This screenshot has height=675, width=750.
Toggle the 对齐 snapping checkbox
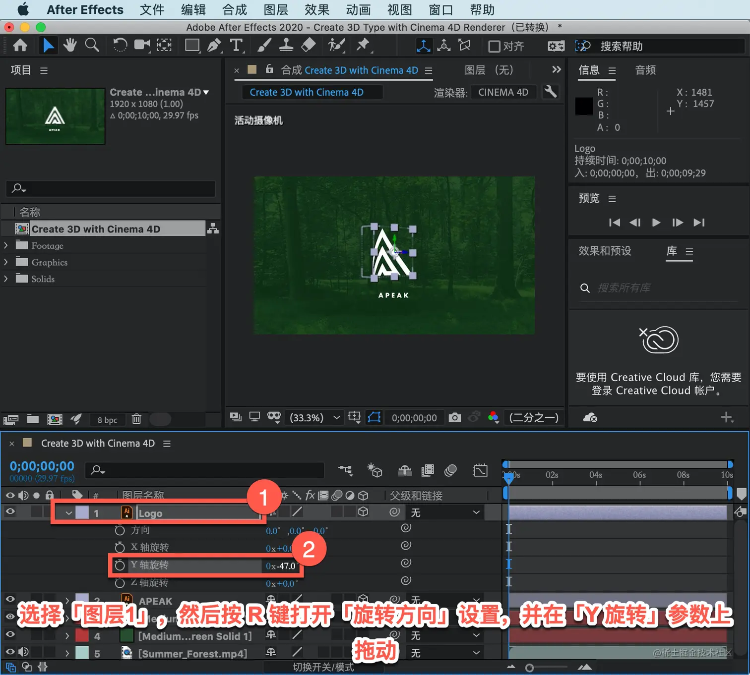click(x=494, y=47)
